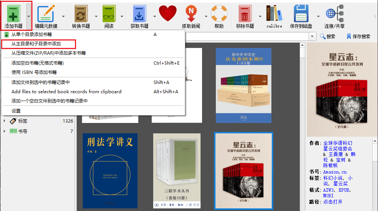This screenshot has width=378, height=211.
Task: Click the Help (帮助) lifebuoy icon
Action: click(x=219, y=13)
